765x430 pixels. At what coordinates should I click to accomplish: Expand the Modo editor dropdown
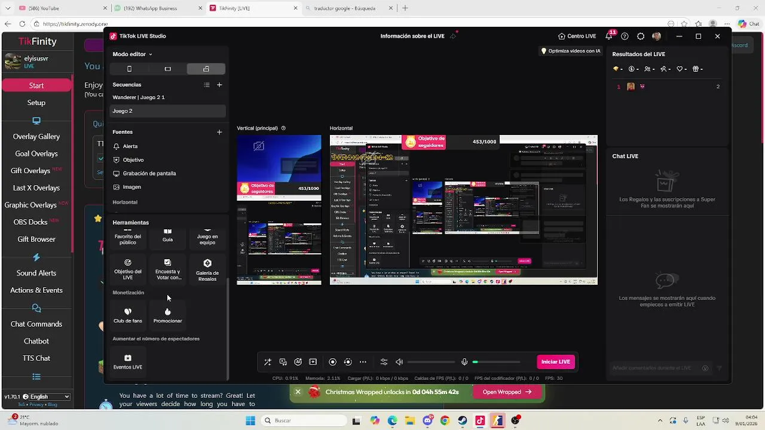(132, 54)
